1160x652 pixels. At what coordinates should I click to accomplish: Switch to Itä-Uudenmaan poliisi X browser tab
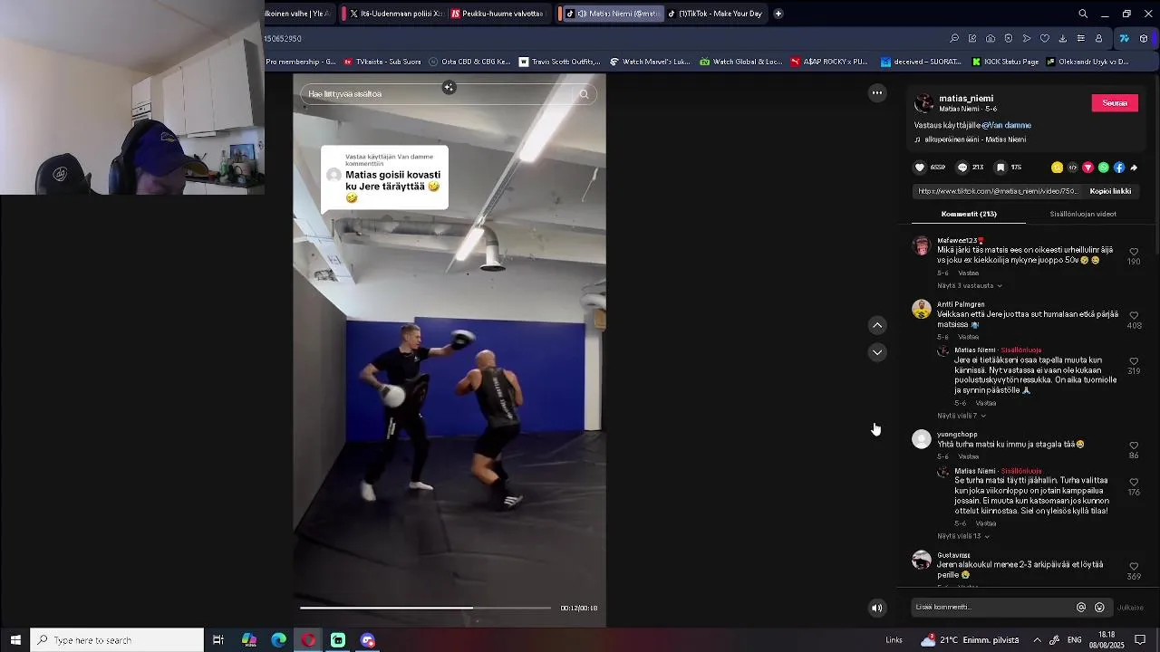coord(396,14)
